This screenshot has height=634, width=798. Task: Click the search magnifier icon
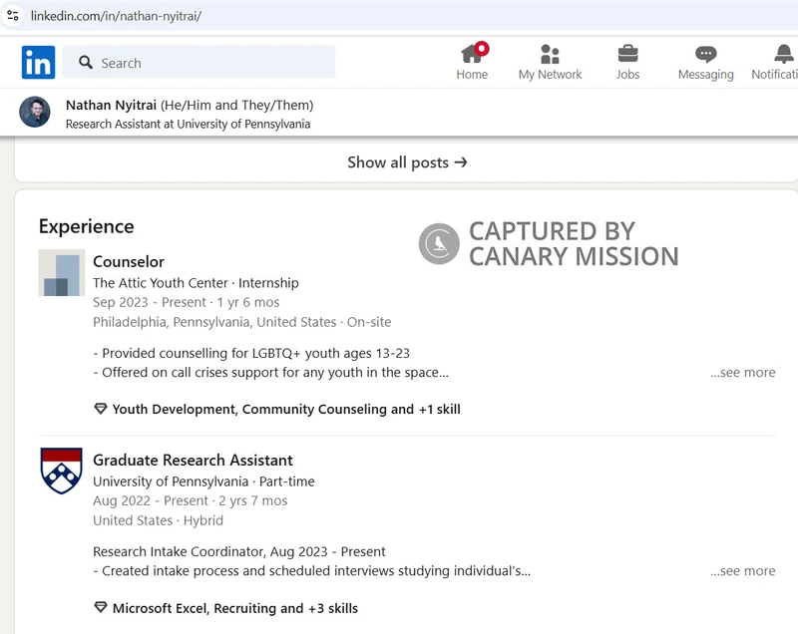[86, 63]
